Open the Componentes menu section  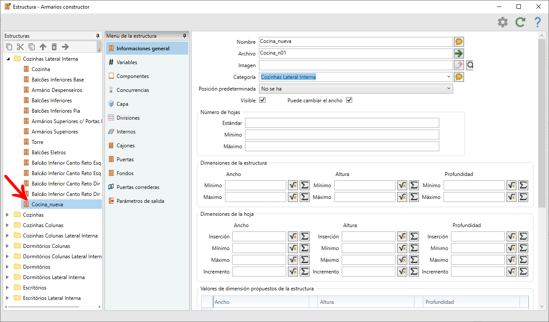coord(147,76)
